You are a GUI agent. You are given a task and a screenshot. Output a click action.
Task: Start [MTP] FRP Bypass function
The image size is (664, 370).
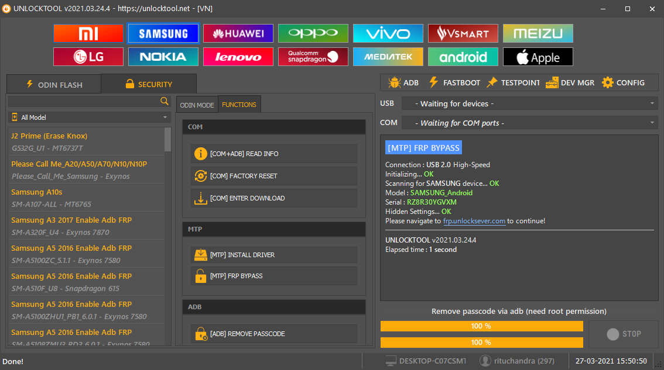pyautogui.click(x=273, y=276)
